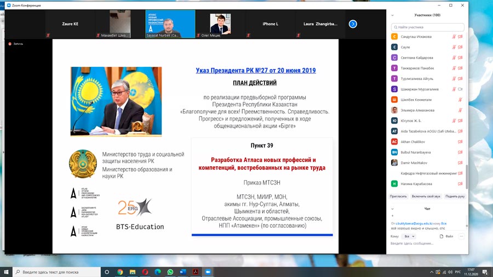This screenshot has width=493, height=277.
Task: Click the Opera browser taskbar icon
Action: [145, 272]
